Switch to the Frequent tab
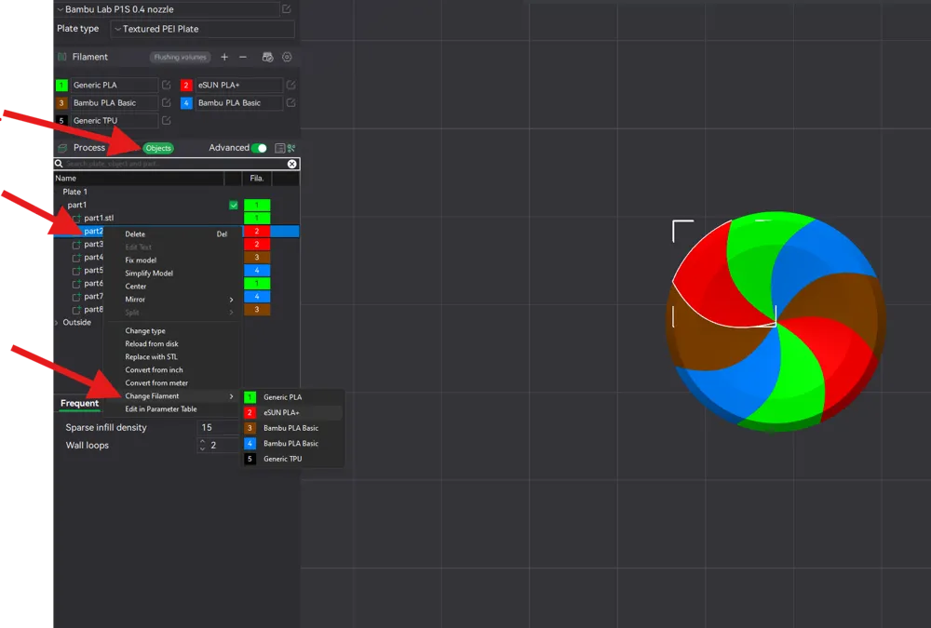Viewport: 931px width, 628px height. [x=79, y=404]
